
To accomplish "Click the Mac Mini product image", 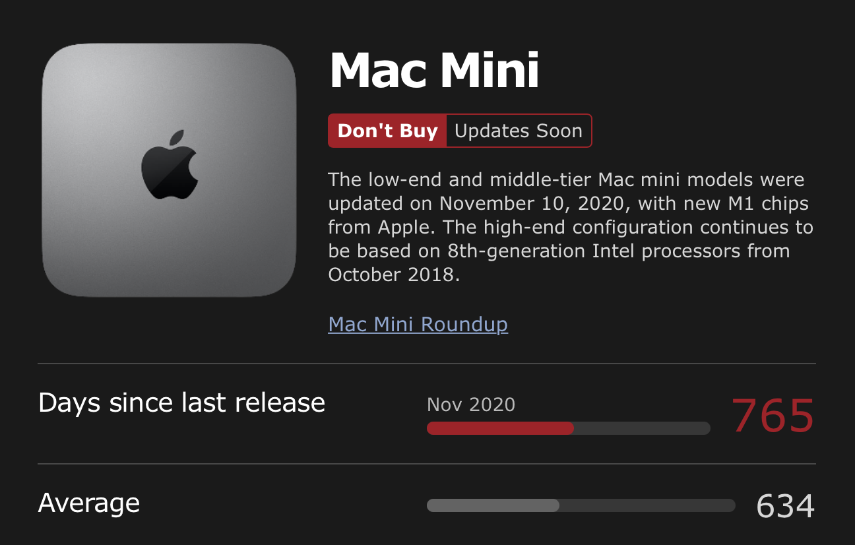I will 169,170.
